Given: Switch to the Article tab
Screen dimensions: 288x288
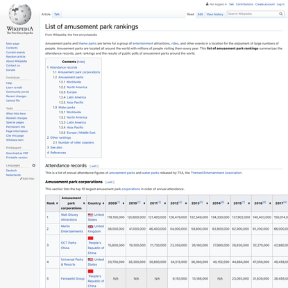Looking at the screenshot, I should (x=46, y=15).
